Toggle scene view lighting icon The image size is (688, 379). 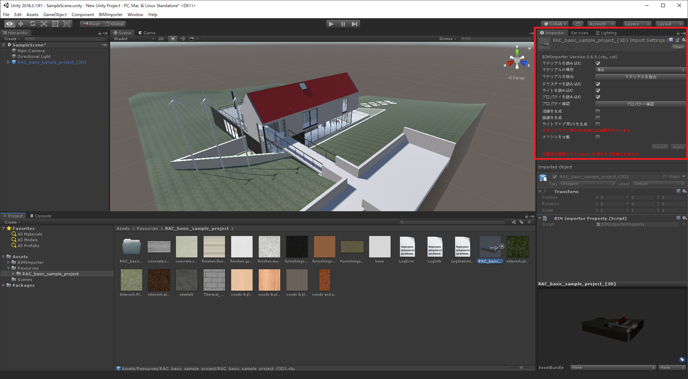click(x=173, y=39)
